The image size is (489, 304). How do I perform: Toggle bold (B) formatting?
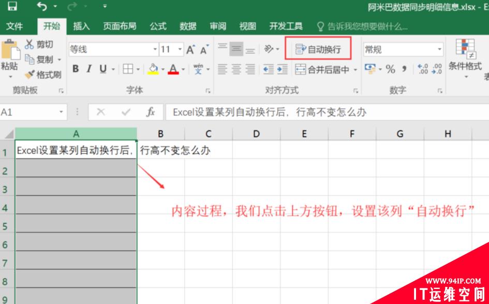click(x=76, y=69)
